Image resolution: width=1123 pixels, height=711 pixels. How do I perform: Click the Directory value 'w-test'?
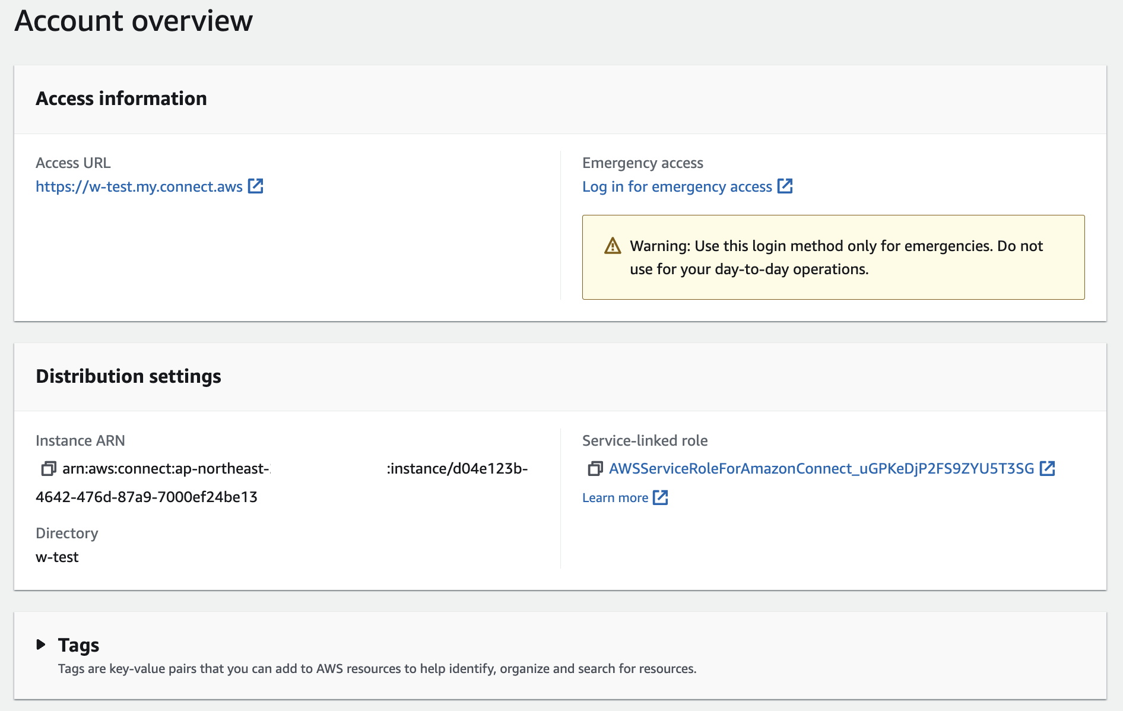point(57,557)
